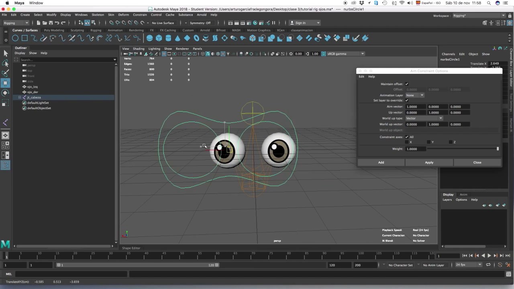Screen dimensions: 514x289
Task: Create a polygon cone from the shelf
Action: tap(177, 38)
